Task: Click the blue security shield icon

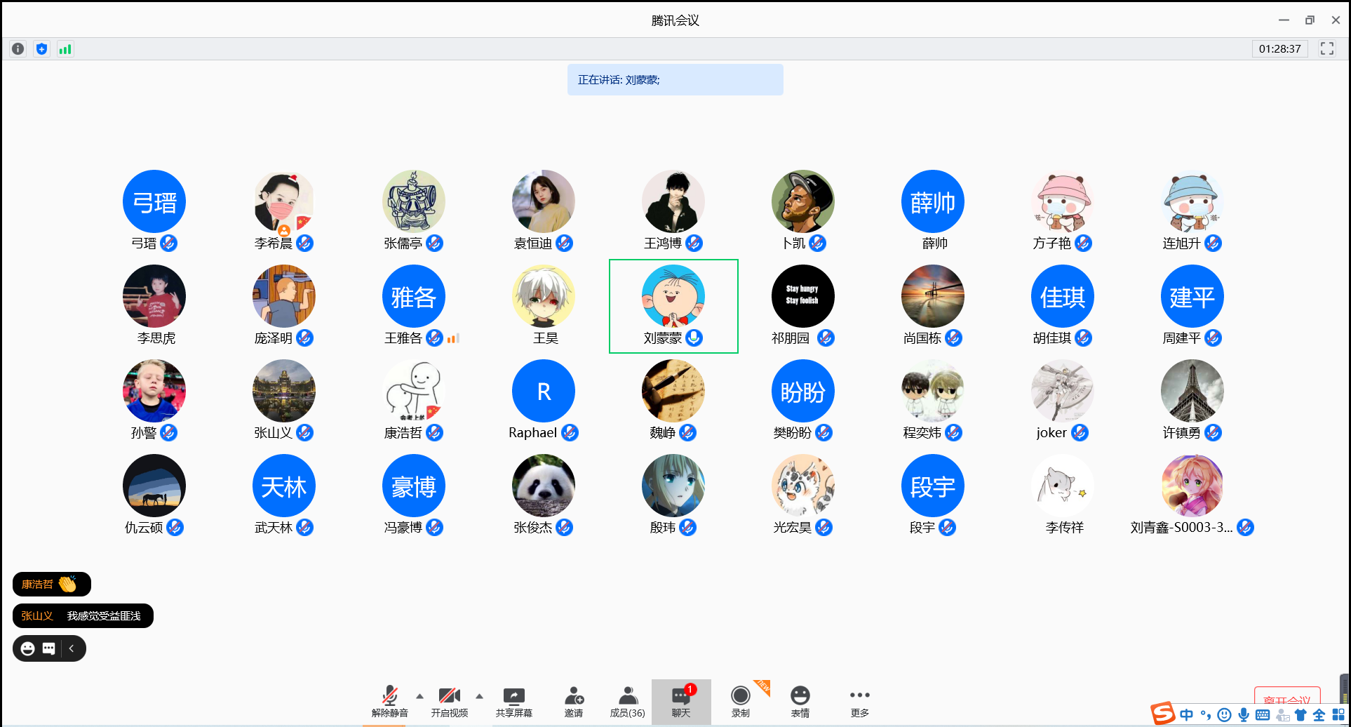Action: [42, 49]
